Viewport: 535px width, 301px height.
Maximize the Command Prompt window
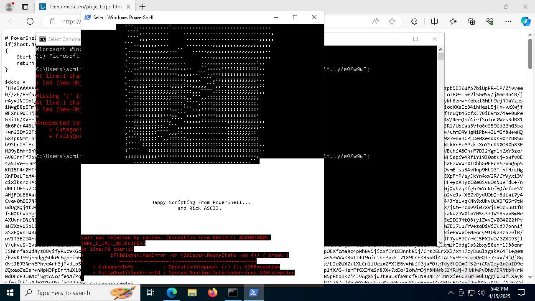[x=415, y=39]
